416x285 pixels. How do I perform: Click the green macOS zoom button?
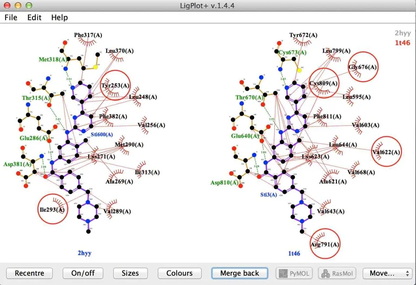[29, 5]
